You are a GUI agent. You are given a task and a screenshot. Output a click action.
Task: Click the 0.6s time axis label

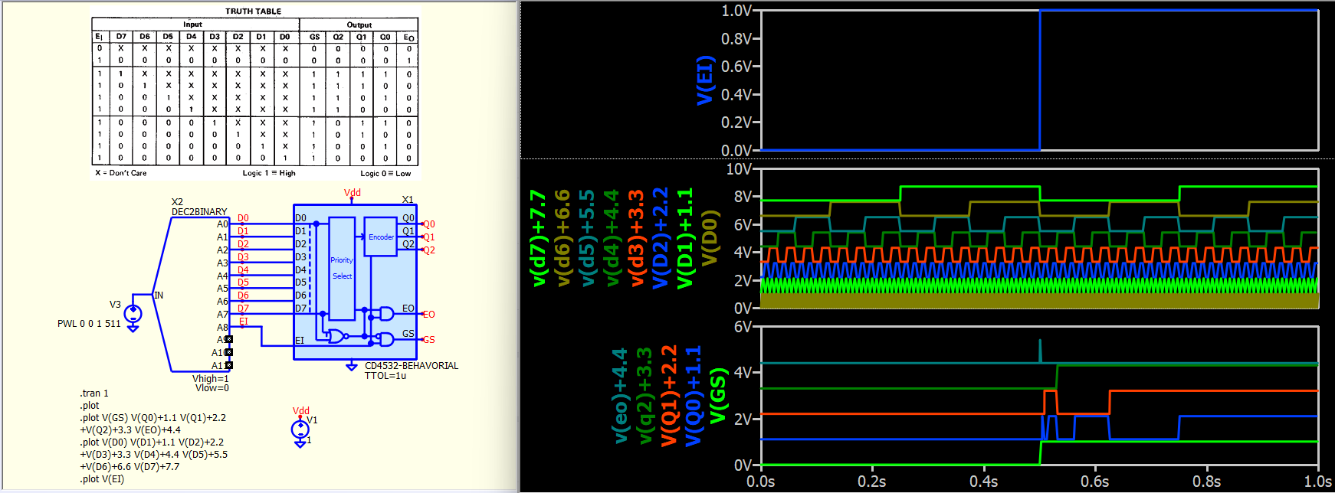pos(1094,482)
